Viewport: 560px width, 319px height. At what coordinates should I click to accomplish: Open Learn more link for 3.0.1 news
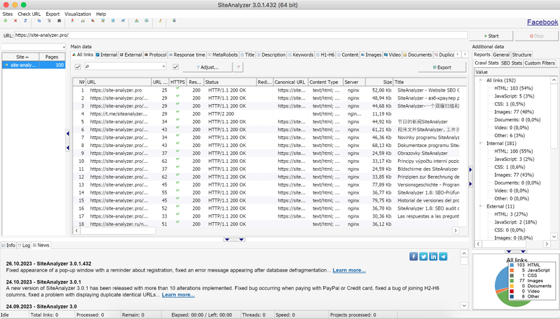(x=179, y=295)
